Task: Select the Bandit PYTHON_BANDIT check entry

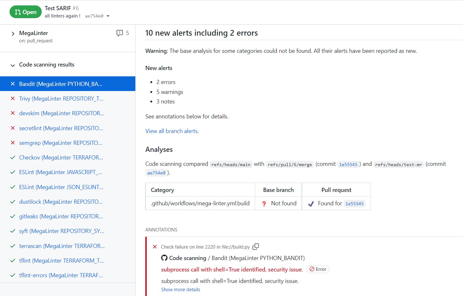Action: (61, 84)
